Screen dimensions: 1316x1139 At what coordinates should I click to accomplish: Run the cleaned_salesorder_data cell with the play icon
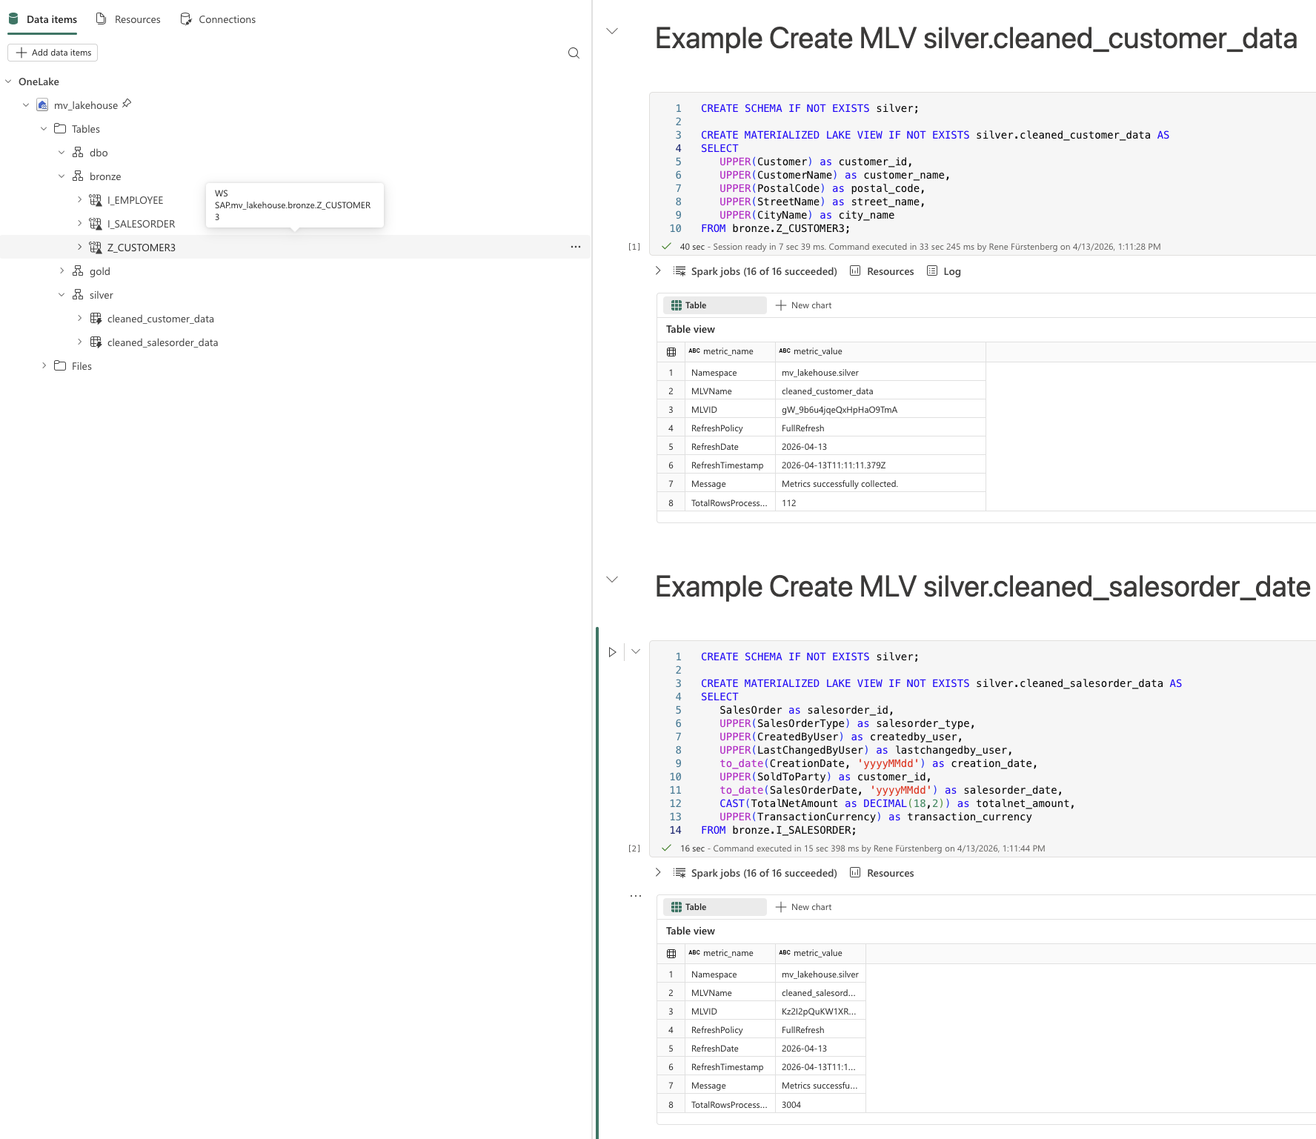pyautogui.click(x=612, y=652)
